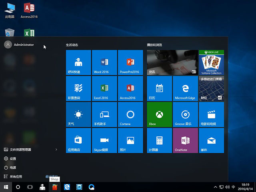Click 电源 power option
This screenshot has width=256, height=192.
point(13,167)
